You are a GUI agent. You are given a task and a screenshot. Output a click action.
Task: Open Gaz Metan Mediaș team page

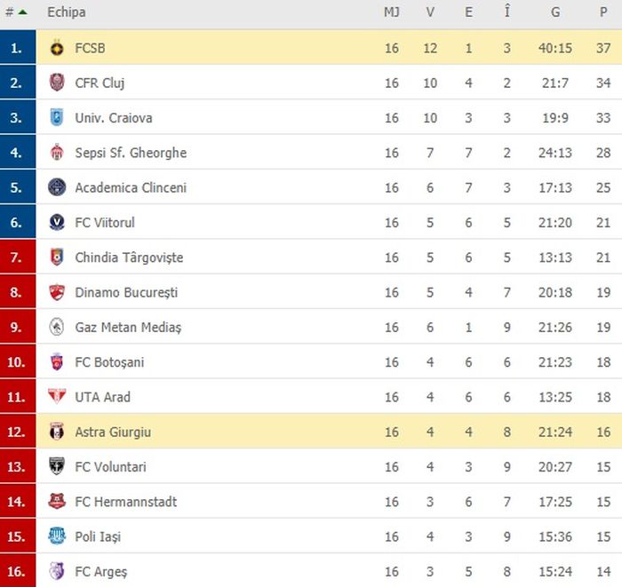[128, 328]
